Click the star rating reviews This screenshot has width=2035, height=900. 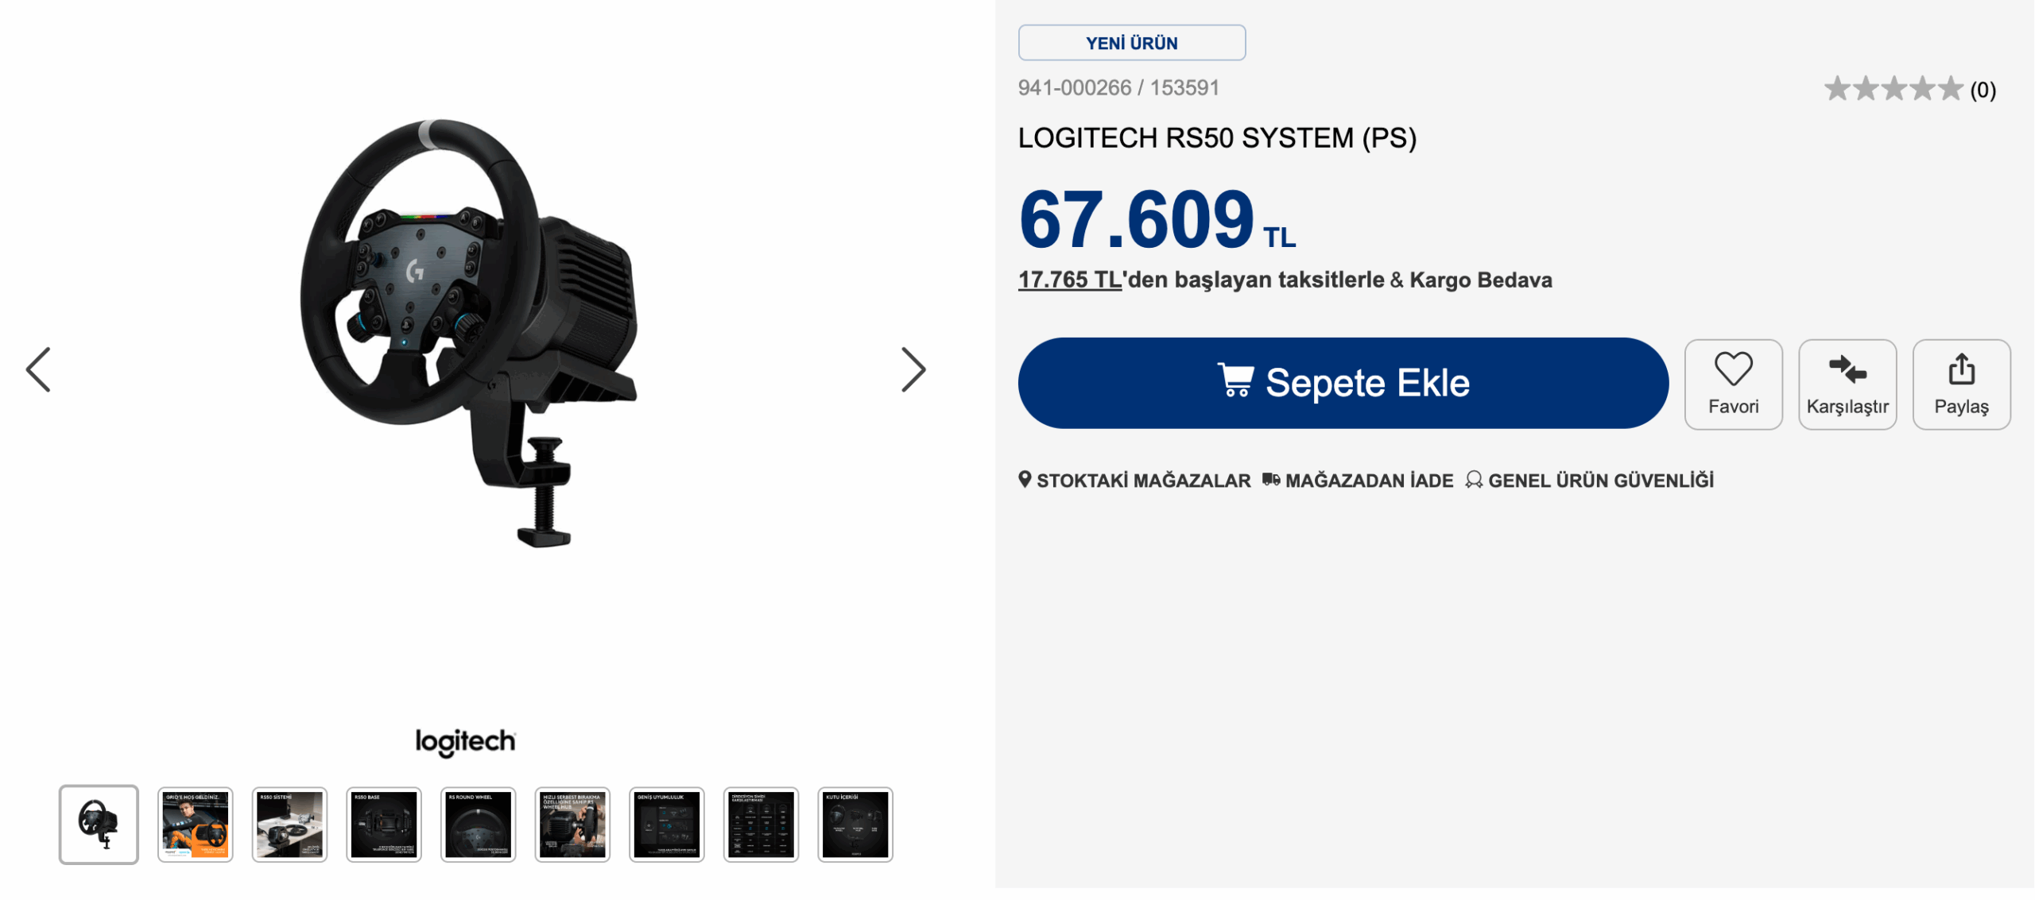(x=1908, y=89)
